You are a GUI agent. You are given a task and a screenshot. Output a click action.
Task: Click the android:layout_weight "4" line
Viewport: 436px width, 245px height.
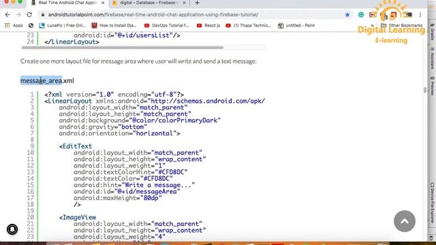[119, 237]
